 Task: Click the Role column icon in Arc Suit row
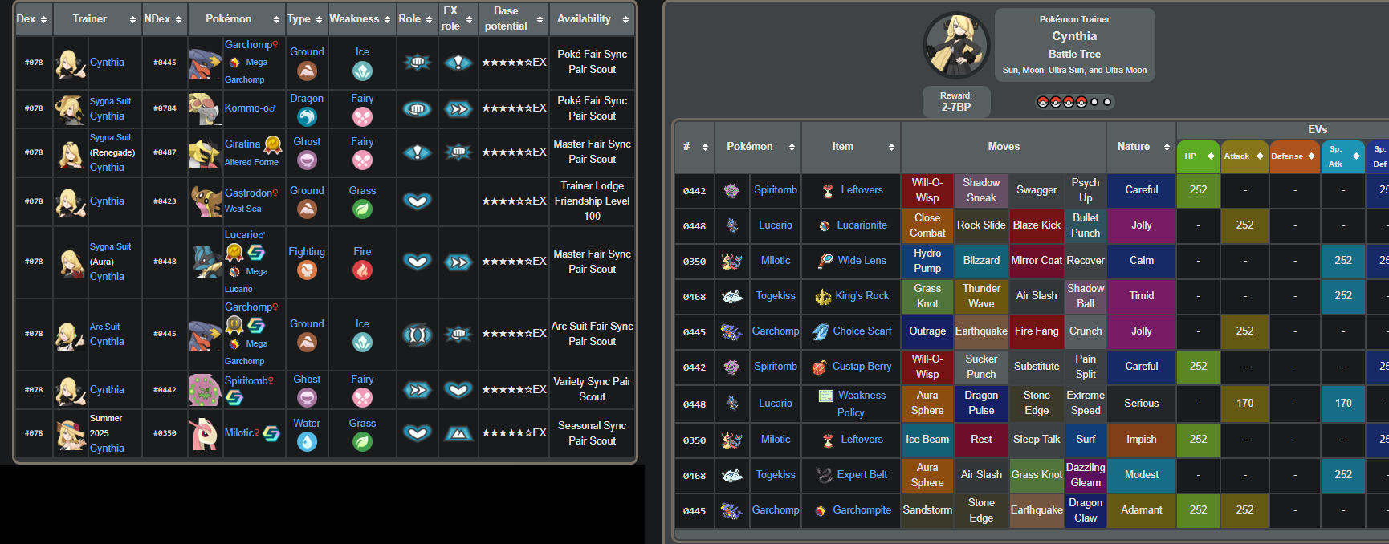tap(417, 334)
